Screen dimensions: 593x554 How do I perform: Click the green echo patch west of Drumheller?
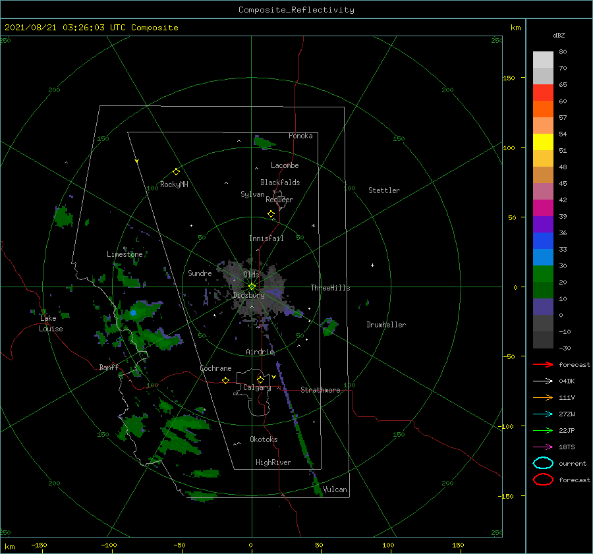coord(329,326)
